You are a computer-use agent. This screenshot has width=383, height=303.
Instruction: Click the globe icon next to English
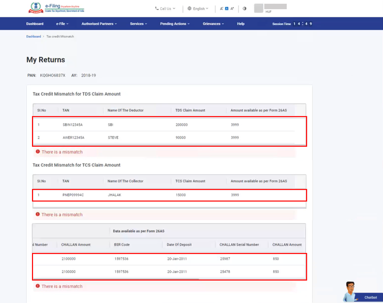click(x=189, y=9)
